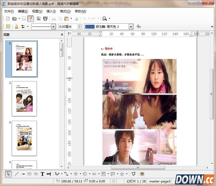Select page 2 thumbnail
This screenshot has height=186, width=216.
pos(24,98)
